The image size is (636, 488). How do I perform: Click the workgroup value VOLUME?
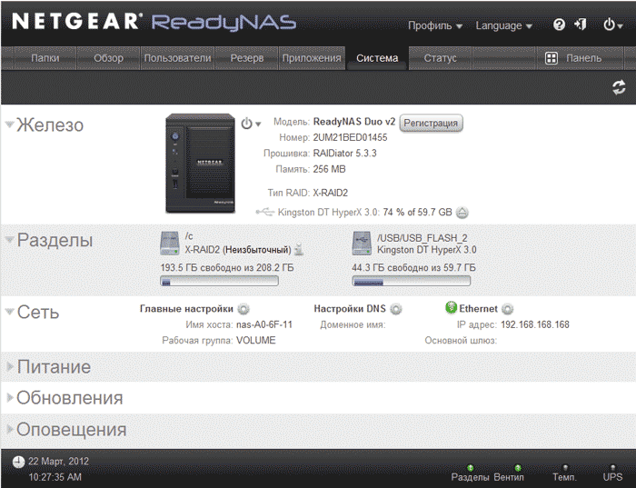[256, 340]
